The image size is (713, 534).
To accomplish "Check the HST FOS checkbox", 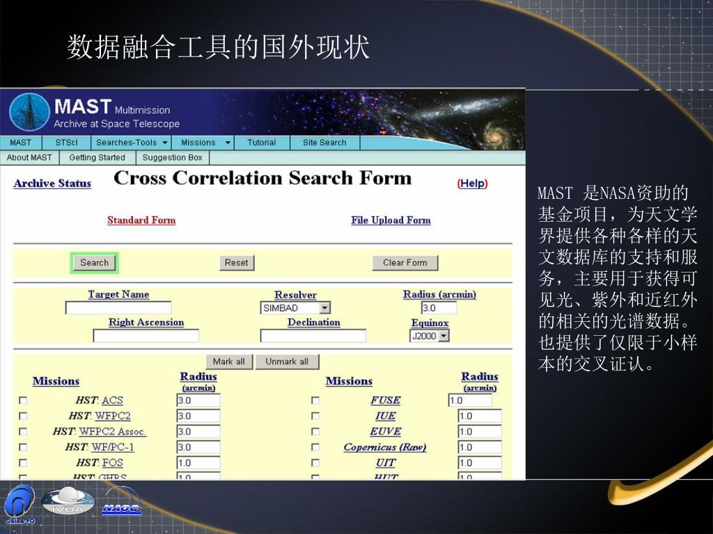I will point(23,462).
